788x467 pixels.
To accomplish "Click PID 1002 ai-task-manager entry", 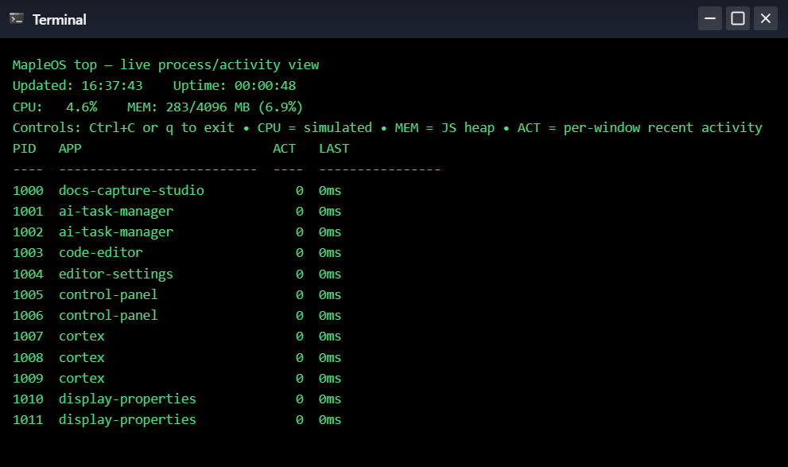I will point(177,232).
